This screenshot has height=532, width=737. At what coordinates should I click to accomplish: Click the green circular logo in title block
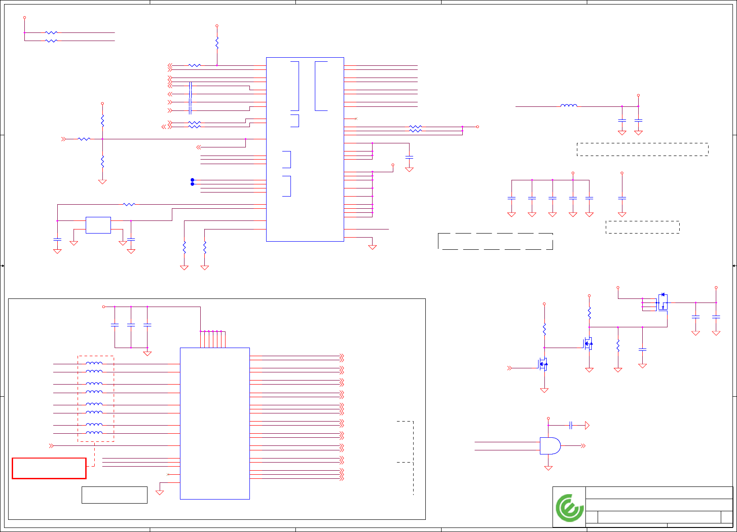[570, 508]
